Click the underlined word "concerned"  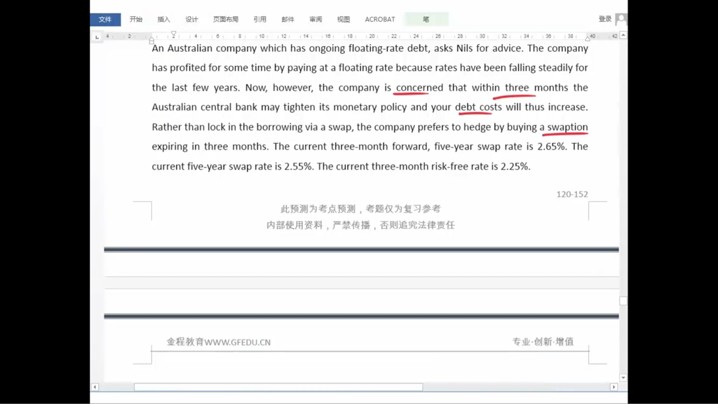pyautogui.click(x=419, y=88)
